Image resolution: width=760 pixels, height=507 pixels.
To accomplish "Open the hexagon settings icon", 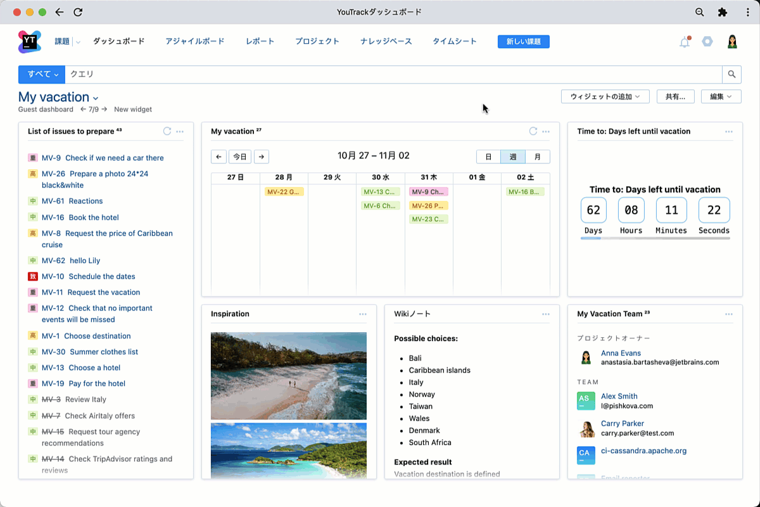I will tap(707, 42).
